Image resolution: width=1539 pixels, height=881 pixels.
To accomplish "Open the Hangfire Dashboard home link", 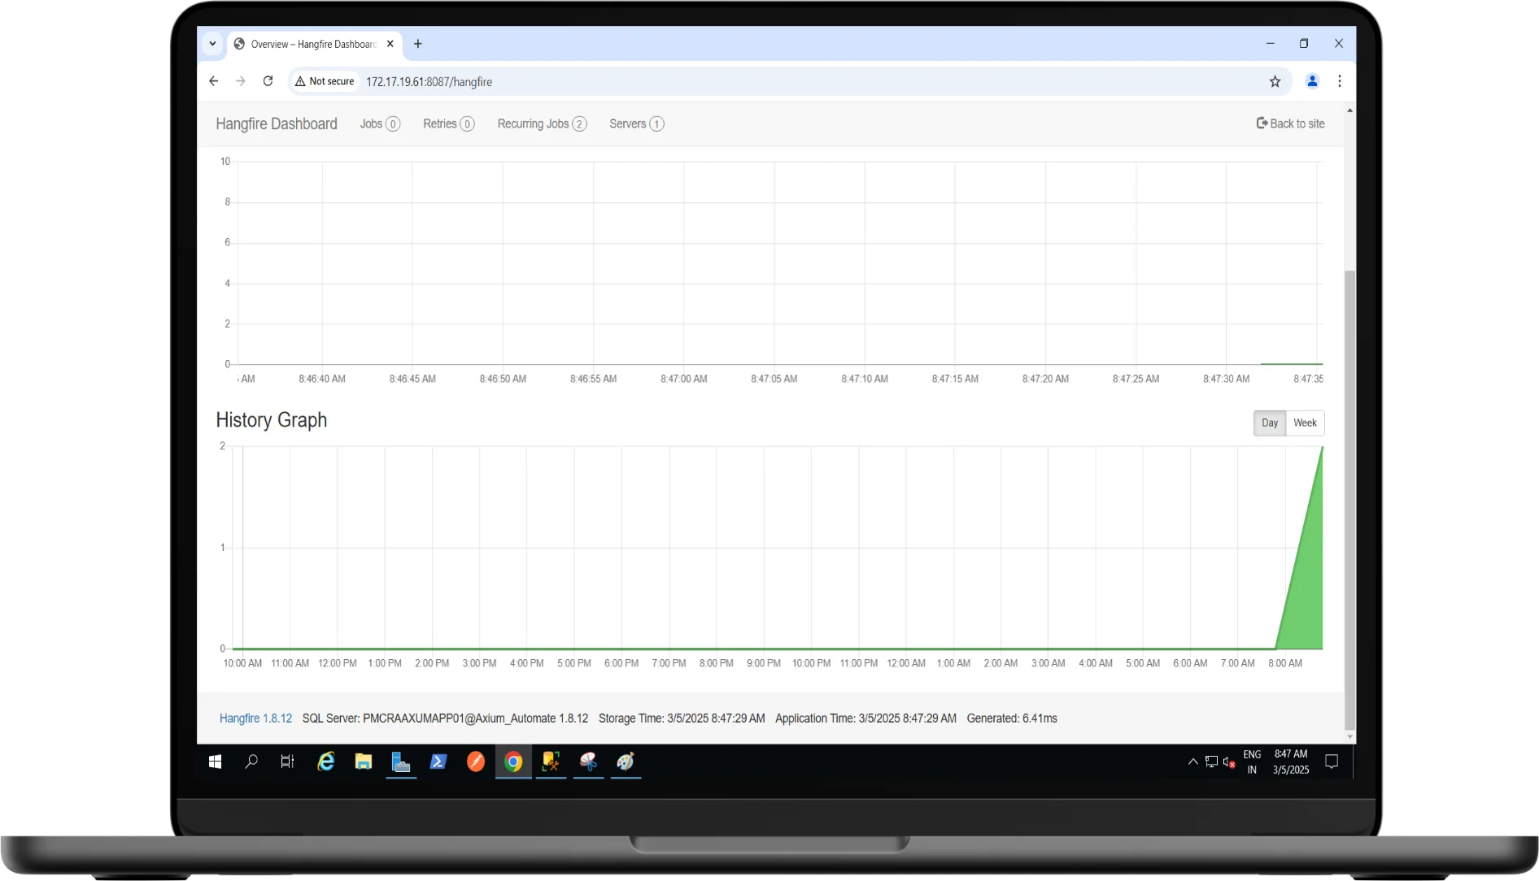I will [x=277, y=124].
